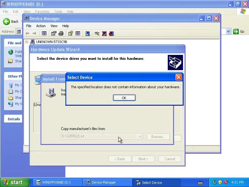Screen dimensions: 249x187
Task: Click Shared Documents folder icon
Action: tap(11, 98)
